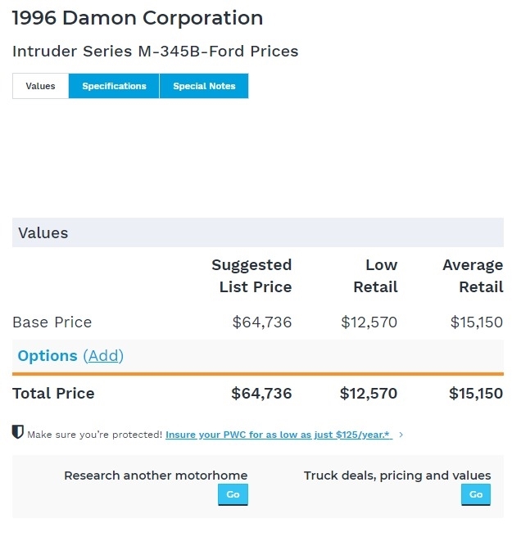The image size is (512, 550).
Task: Click the Truck deals, pricing and values text
Action: pyautogui.click(x=397, y=476)
